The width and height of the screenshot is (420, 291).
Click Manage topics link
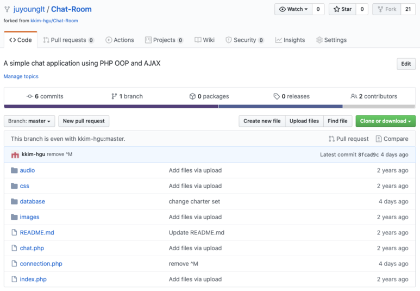tap(21, 77)
